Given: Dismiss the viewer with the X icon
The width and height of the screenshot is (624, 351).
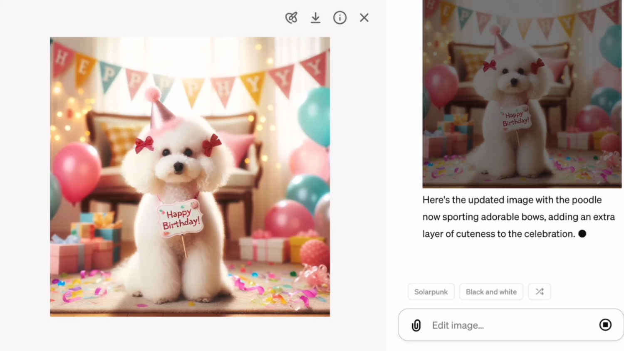Looking at the screenshot, I should [x=364, y=17].
